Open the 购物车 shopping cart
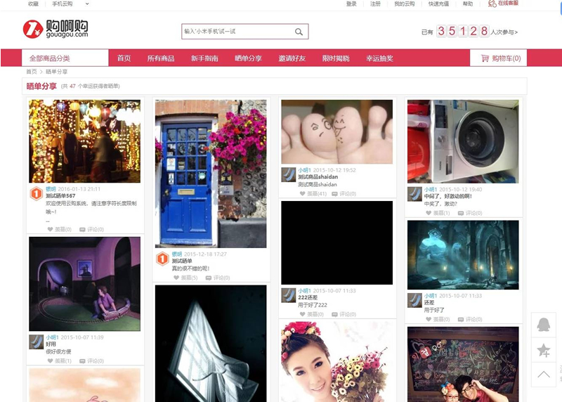Screen dimensions: 562x402 [x=500, y=58]
